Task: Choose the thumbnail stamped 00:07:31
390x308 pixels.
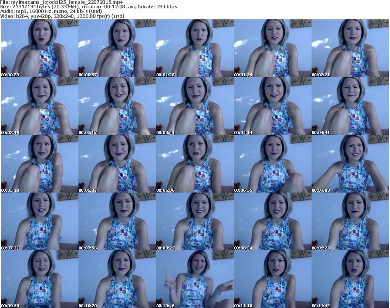Action: point(40,221)
